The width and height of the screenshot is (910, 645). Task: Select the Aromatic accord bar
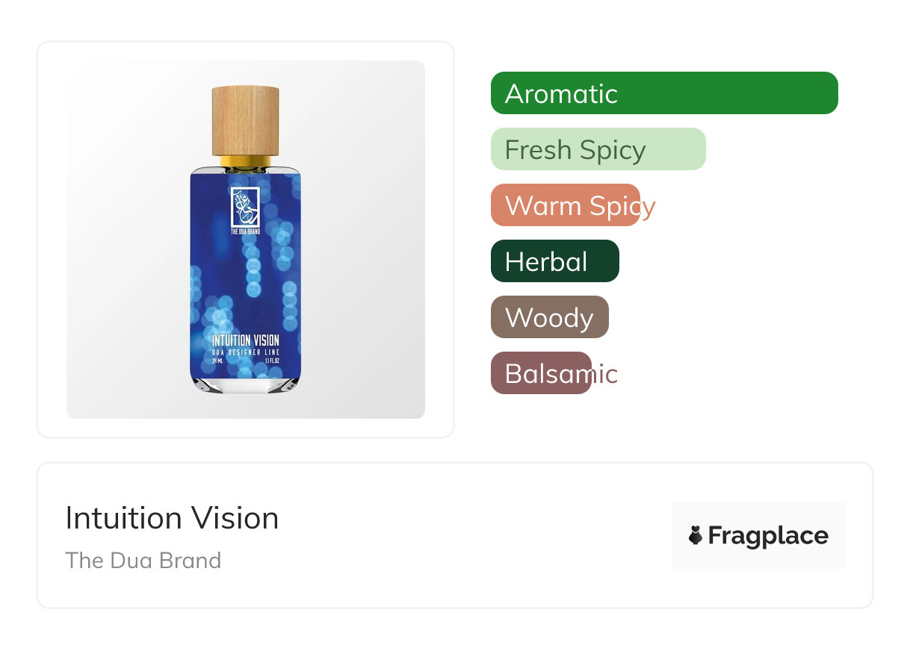click(663, 93)
